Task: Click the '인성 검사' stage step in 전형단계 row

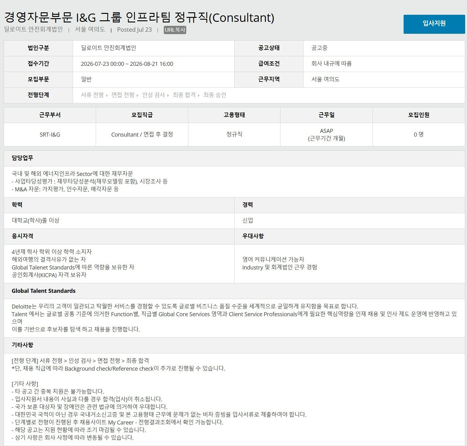Action: pos(154,95)
